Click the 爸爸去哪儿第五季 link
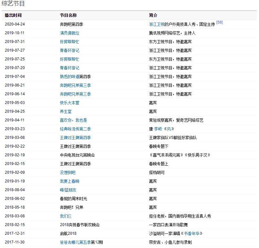The image size is (259, 248). [75, 242]
